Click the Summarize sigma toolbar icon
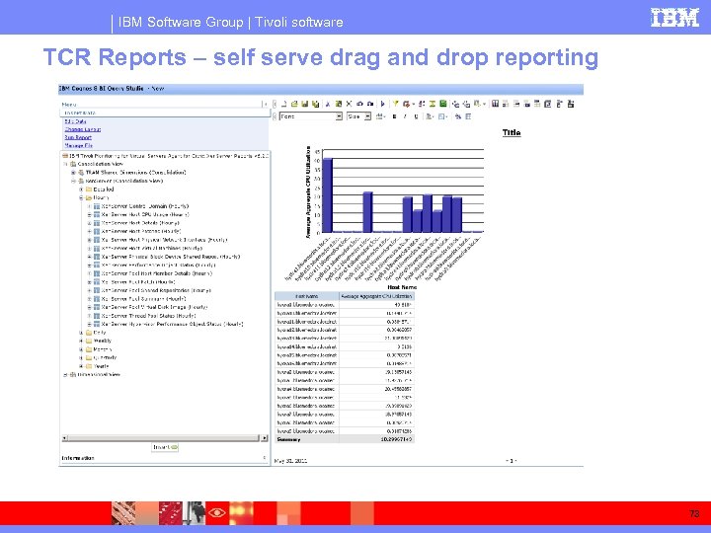This screenshot has height=533, width=711. [x=433, y=104]
